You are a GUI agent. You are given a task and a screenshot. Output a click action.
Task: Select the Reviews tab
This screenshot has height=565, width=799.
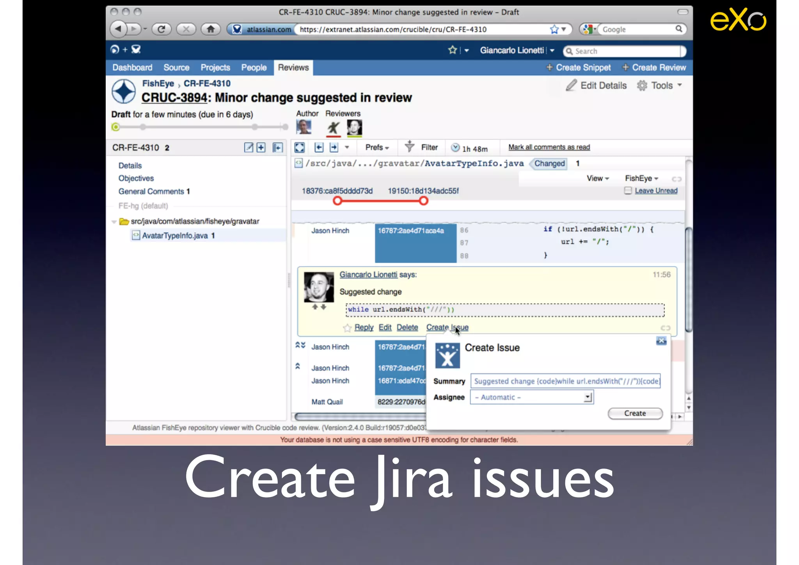(293, 68)
